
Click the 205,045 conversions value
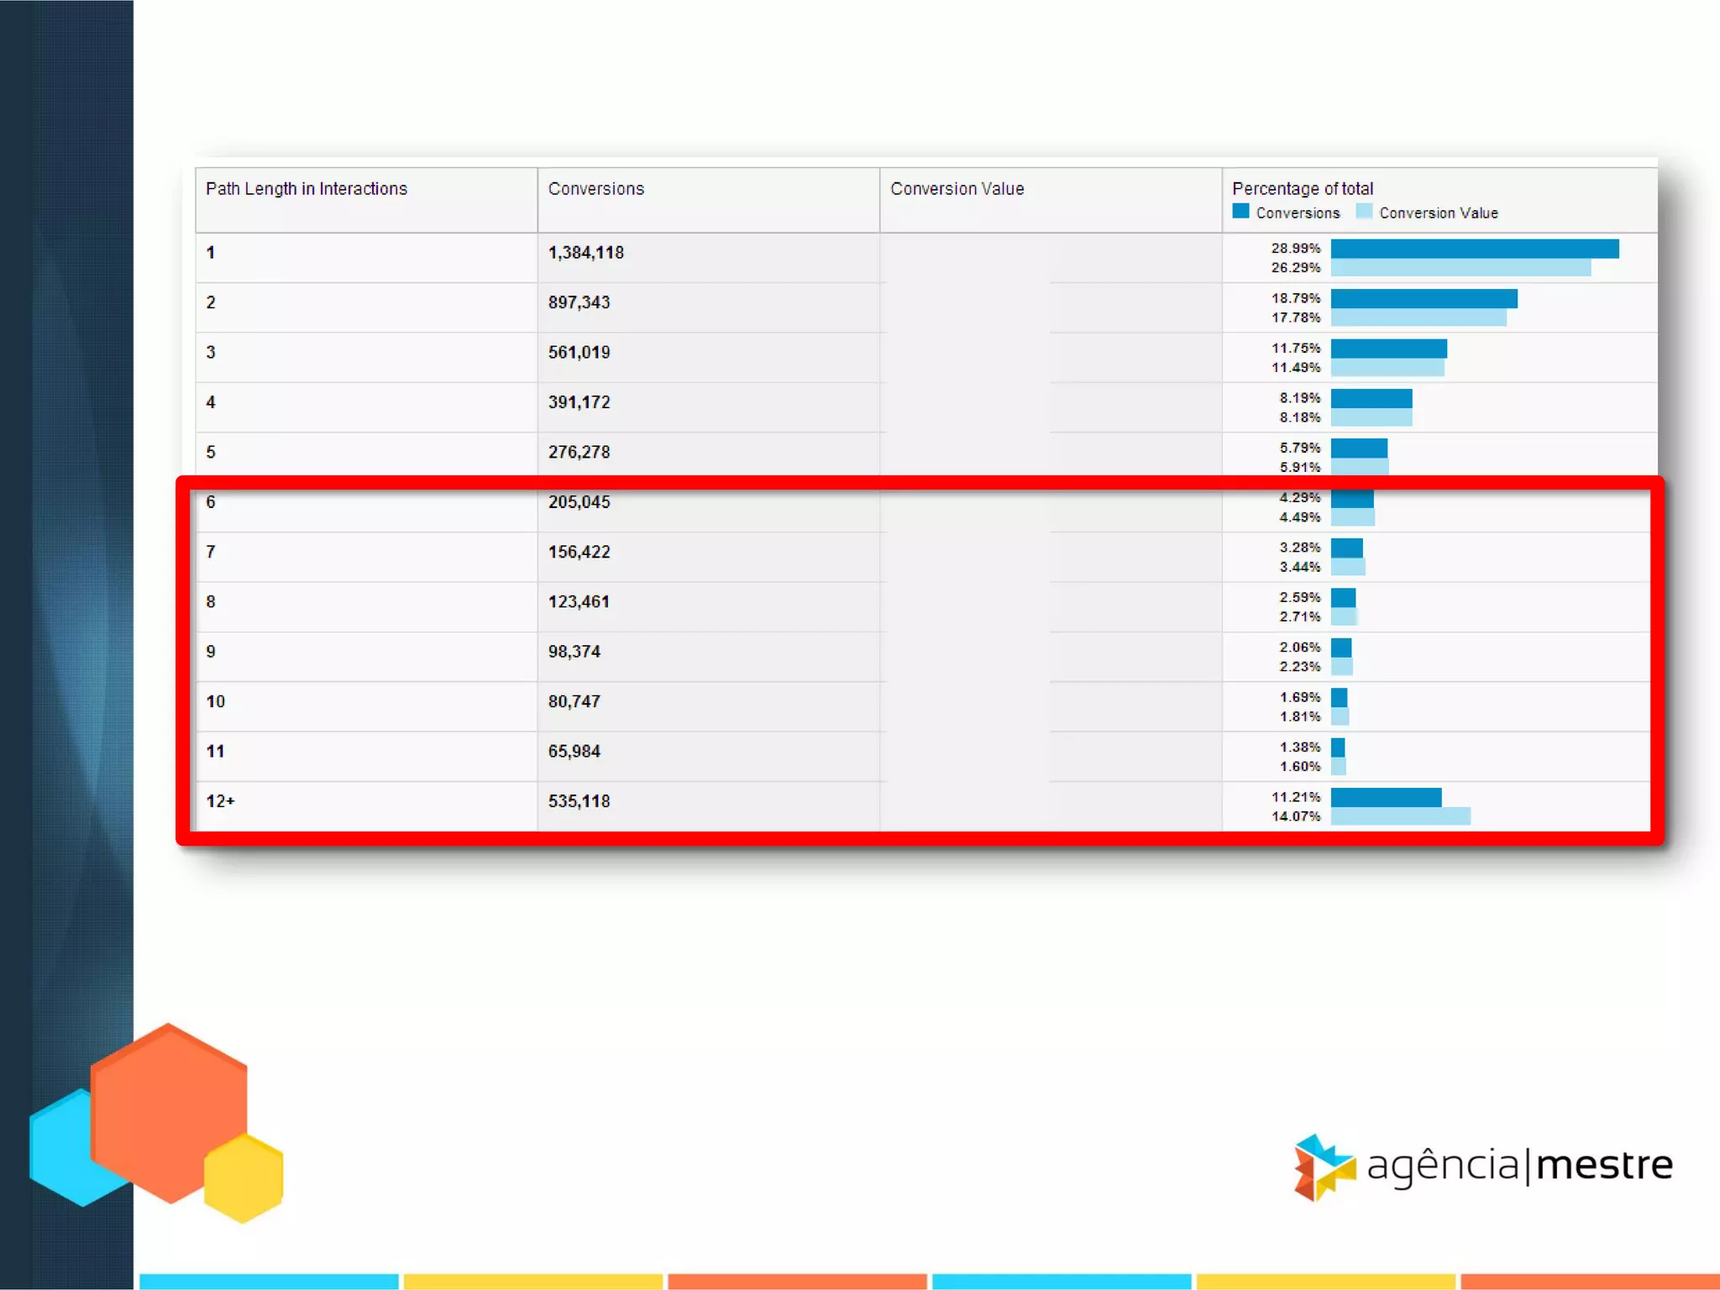579,502
